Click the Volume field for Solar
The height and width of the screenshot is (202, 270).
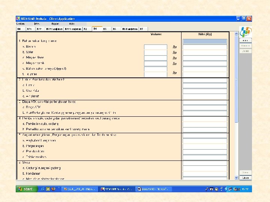(156, 52)
